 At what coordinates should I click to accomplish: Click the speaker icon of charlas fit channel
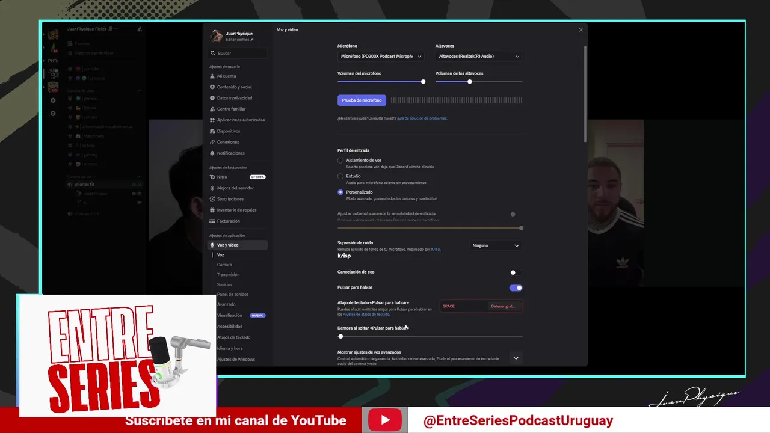[70, 185]
